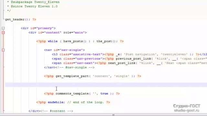Collapse the div id="primary" fold marker
207x116 pixels.
[3, 28]
